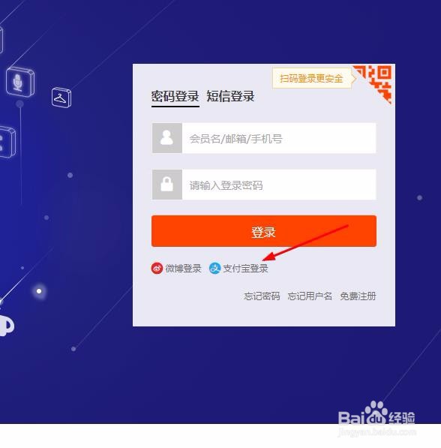Click the user avatar icon beside username field
Image resolution: width=441 pixels, height=448 pixels.
(x=167, y=138)
